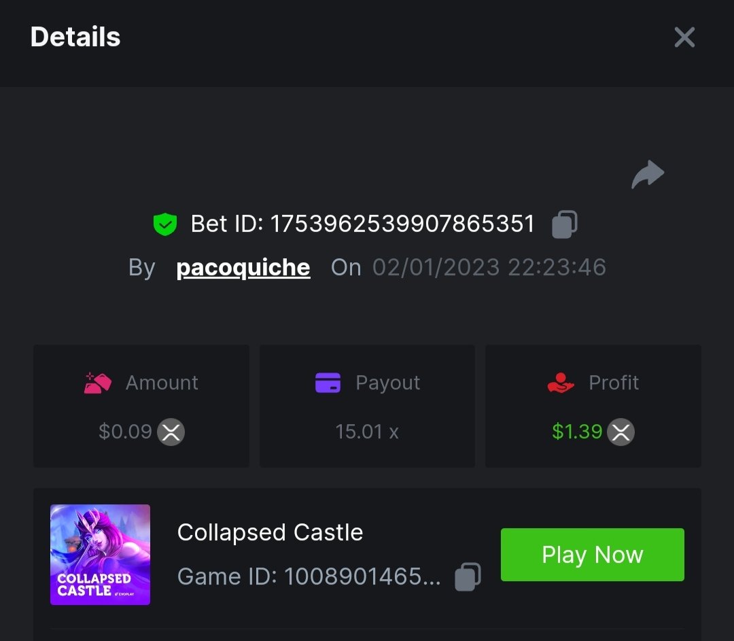Click the bet date and time text
734x641 pixels.
coord(489,268)
